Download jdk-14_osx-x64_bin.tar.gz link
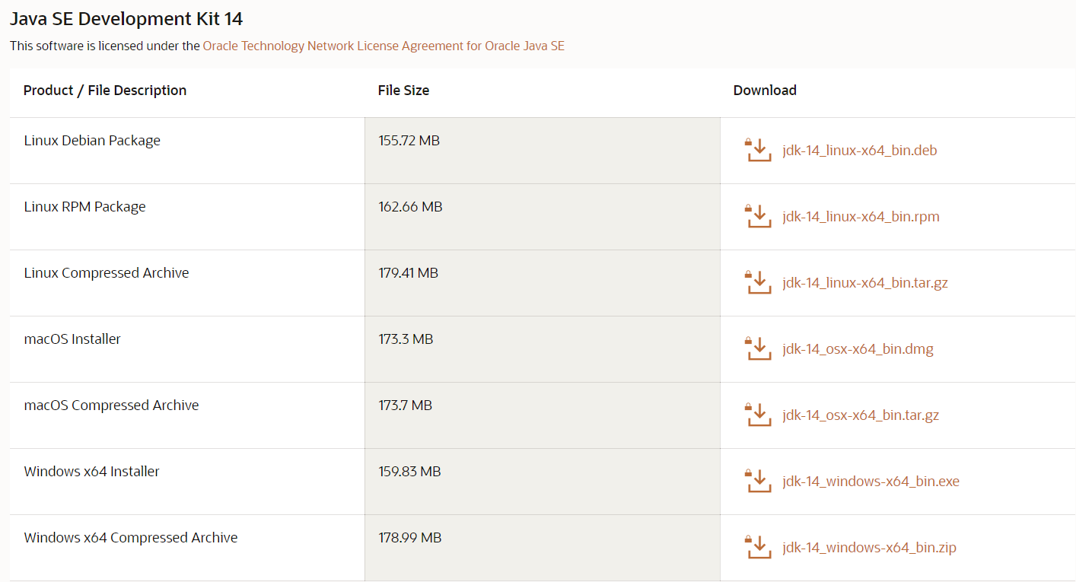This screenshot has height=582, width=1076. coord(861,415)
